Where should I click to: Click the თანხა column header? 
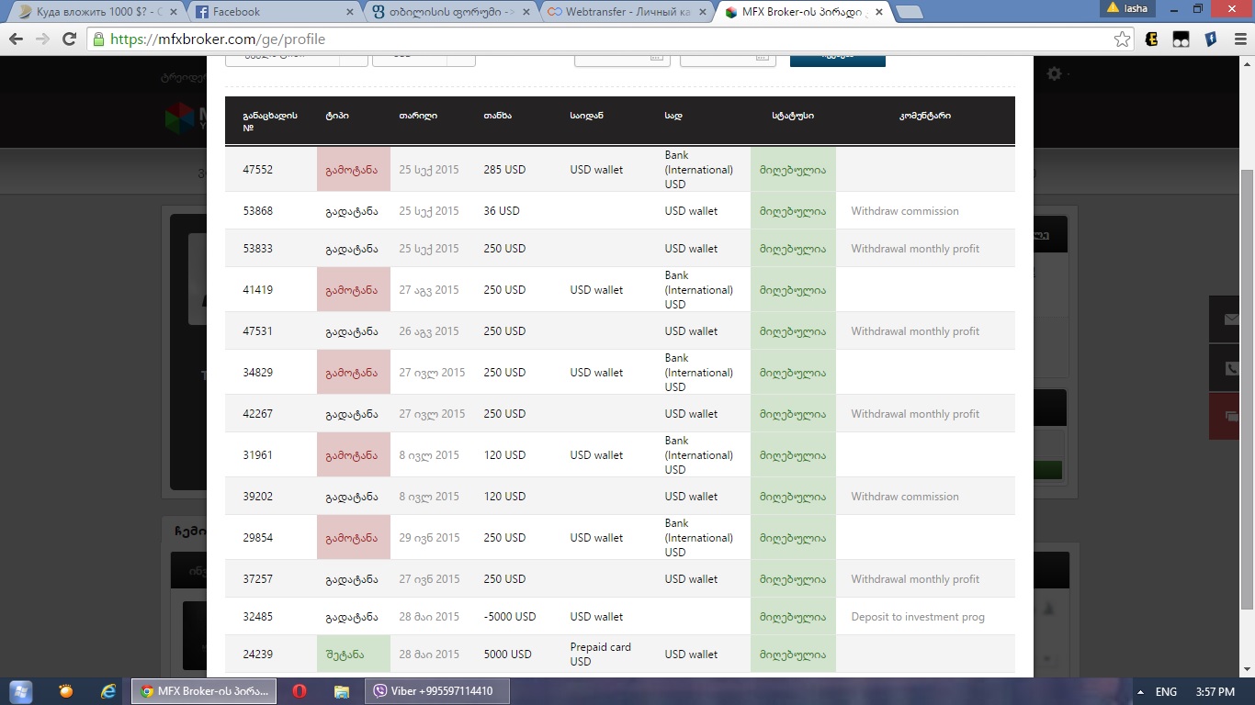point(498,116)
